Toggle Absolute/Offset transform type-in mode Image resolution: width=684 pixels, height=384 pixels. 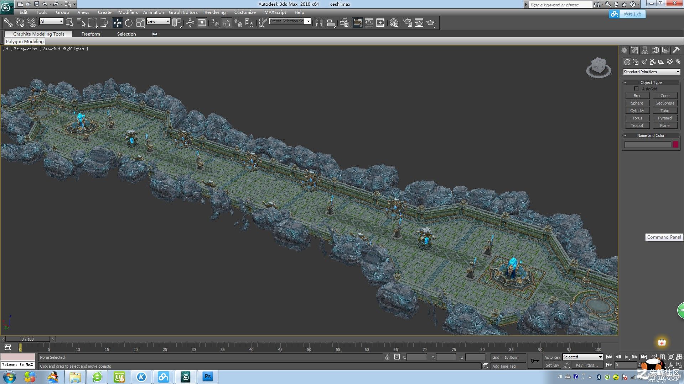(397, 357)
